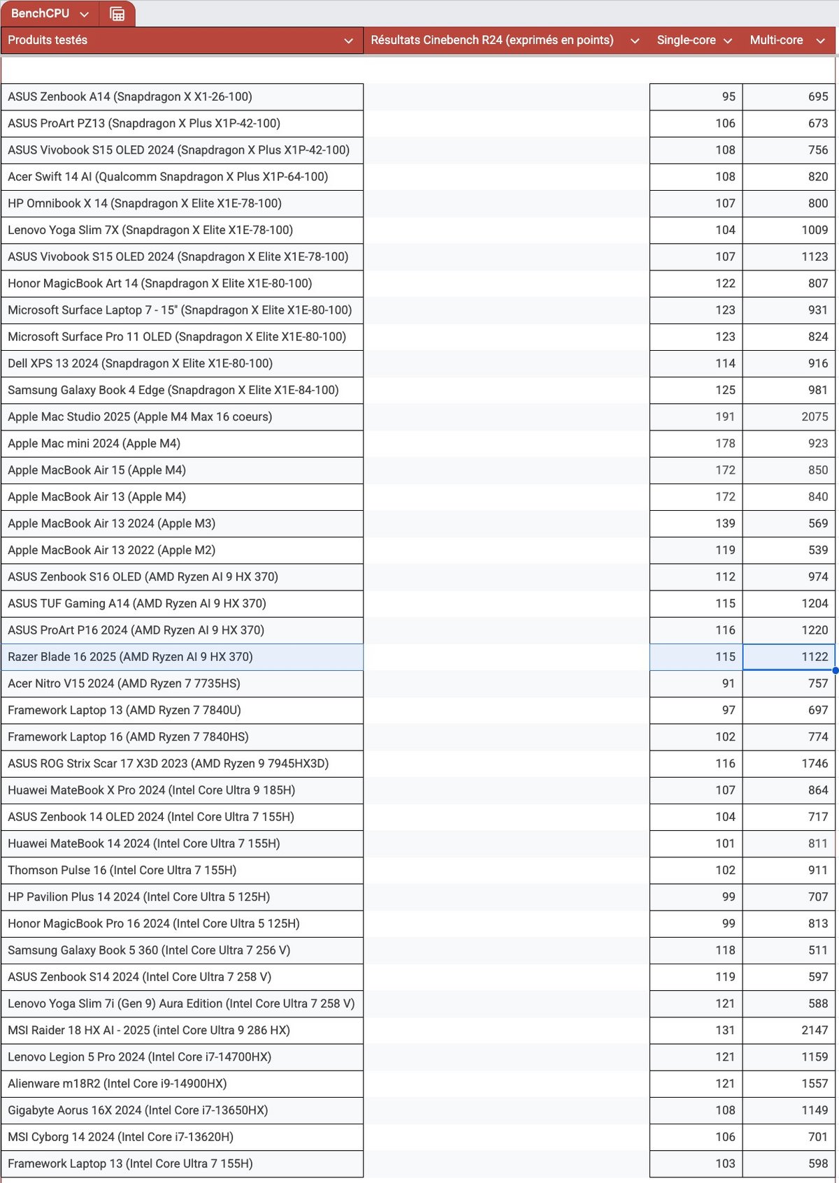
Task: Select the Samsung Galaxy Book 4 Edge cell
Action: (182, 390)
